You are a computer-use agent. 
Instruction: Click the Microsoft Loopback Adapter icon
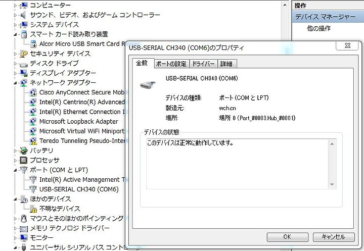click(x=33, y=122)
